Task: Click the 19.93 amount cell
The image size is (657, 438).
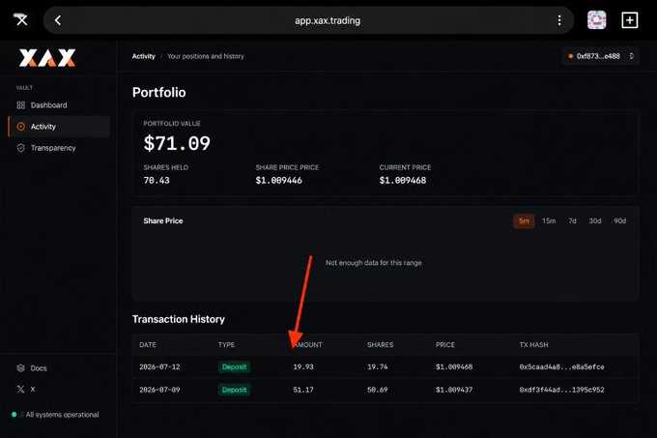Action: [303, 367]
